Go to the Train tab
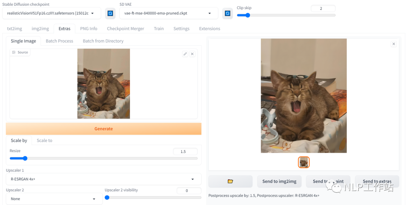This screenshot has height=205, width=407. (159, 29)
